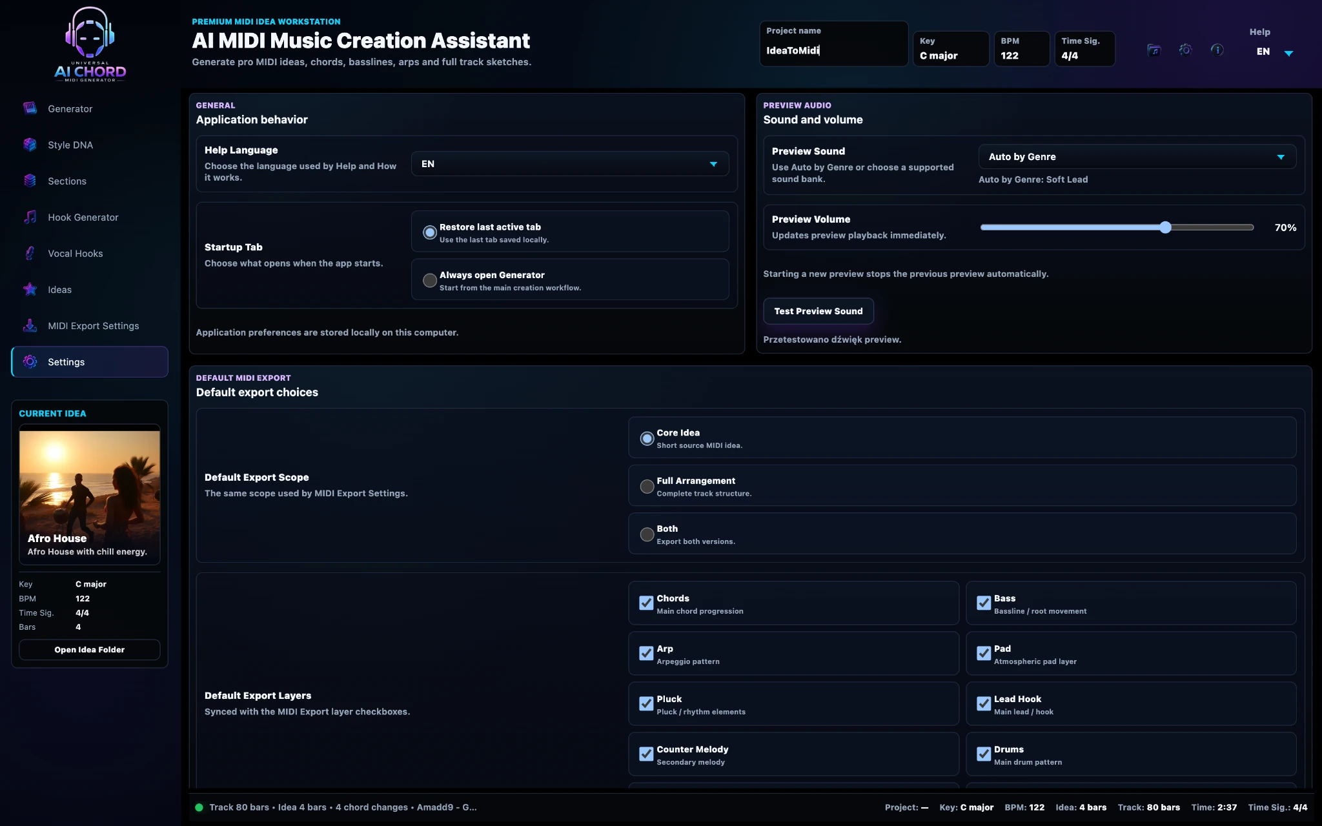The image size is (1322, 826).
Task: Click the gear icon in the header
Action: tap(1185, 50)
